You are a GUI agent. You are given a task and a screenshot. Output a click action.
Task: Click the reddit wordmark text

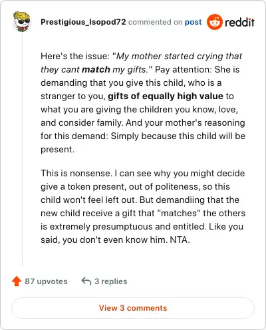point(239,22)
